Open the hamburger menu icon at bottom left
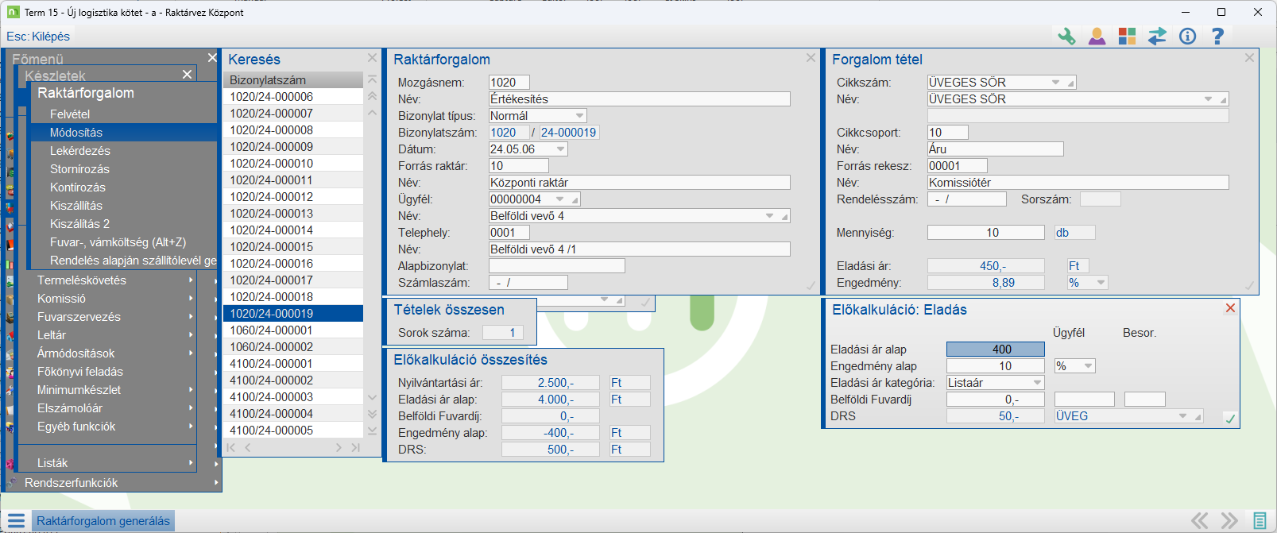Viewport: 1277px width, 533px height. point(16,521)
